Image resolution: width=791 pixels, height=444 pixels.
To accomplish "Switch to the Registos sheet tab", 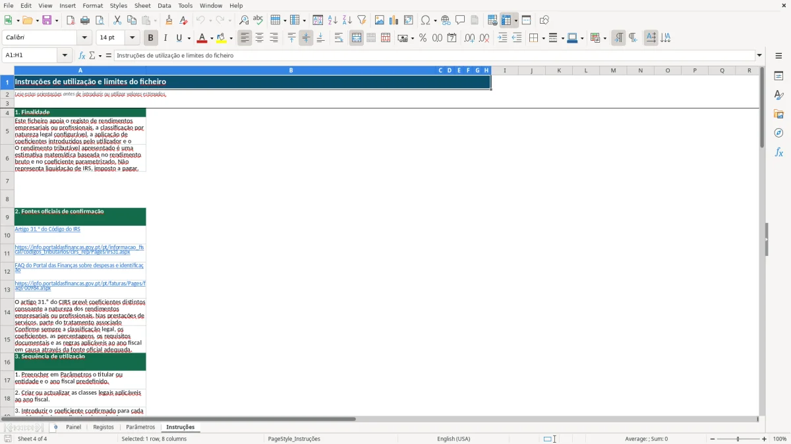I will [x=103, y=427].
